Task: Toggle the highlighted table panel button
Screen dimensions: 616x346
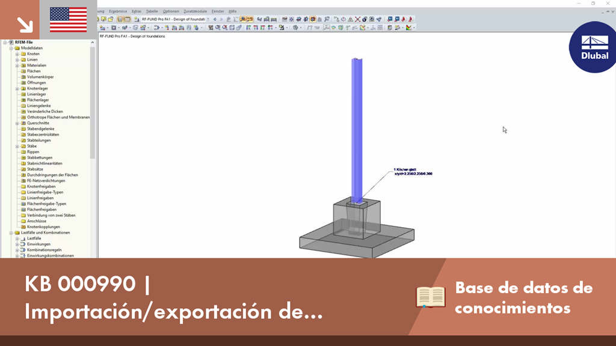Action: 128,19
